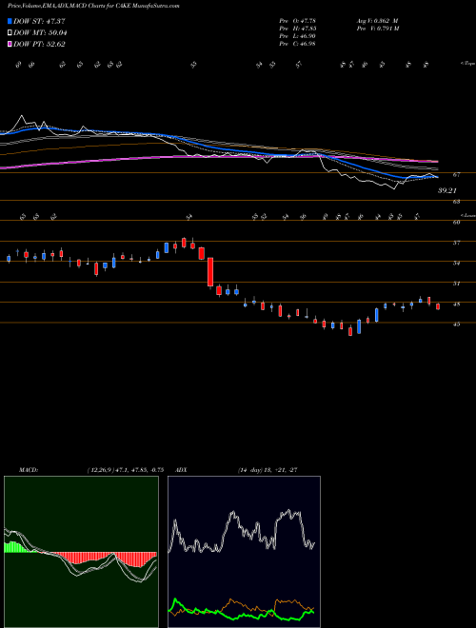
Task: Click the blue DOW ST legend swatch
Action: tap(10, 21)
